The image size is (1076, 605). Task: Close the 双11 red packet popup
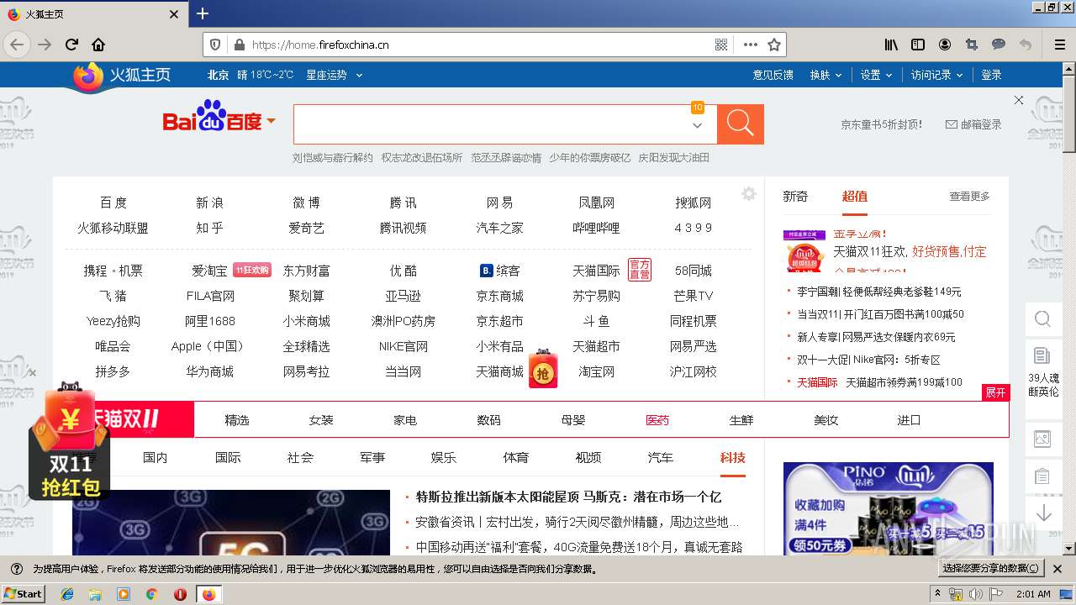tap(33, 372)
